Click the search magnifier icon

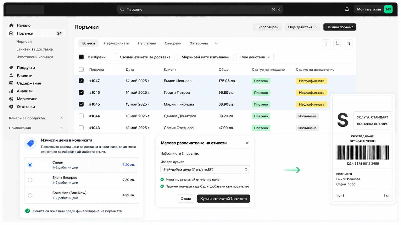click(x=122, y=9)
